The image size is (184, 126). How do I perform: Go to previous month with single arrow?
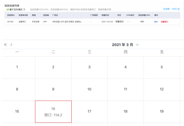coord(11,45)
